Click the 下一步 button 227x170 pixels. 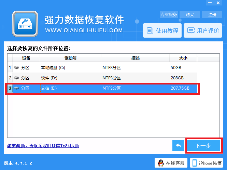pos(203,145)
